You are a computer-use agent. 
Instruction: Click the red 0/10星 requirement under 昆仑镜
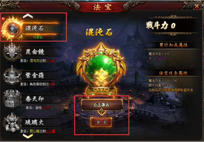point(50,60)
